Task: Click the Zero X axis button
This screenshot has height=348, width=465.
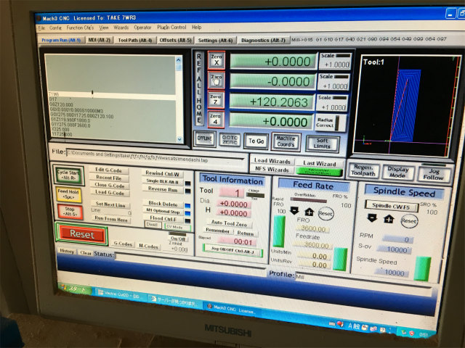Action: click(217, 59)
